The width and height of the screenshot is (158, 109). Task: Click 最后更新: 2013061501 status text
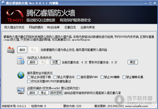click(x=109, y=106)
